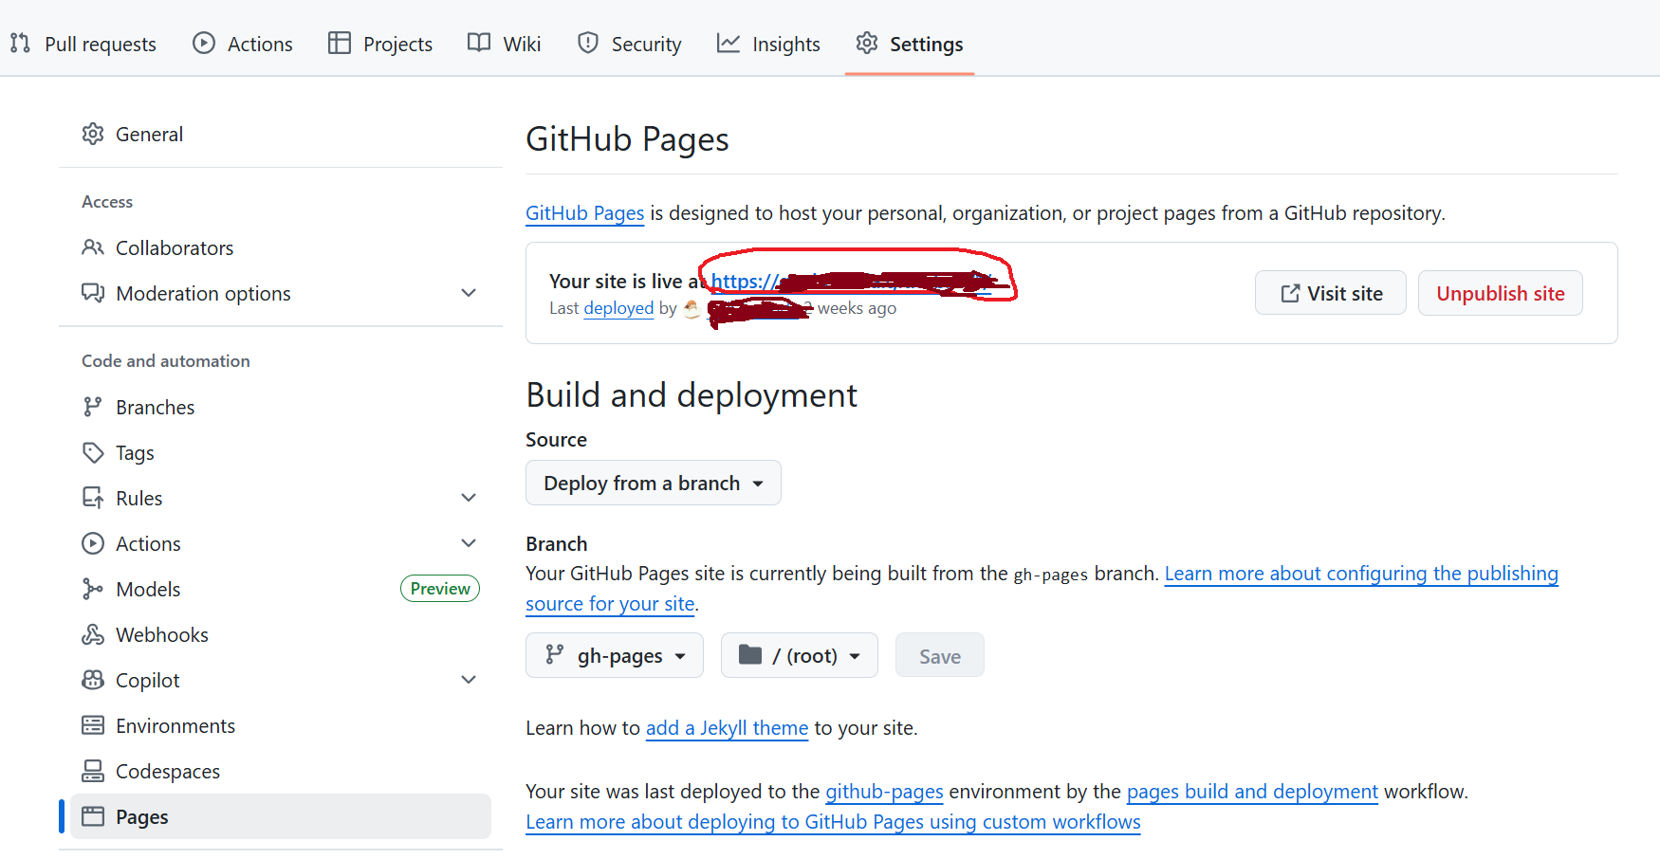This screenshot has height=859, width=1660.
Task: Click the Visit site button
Action: (x=1331, y=293)
